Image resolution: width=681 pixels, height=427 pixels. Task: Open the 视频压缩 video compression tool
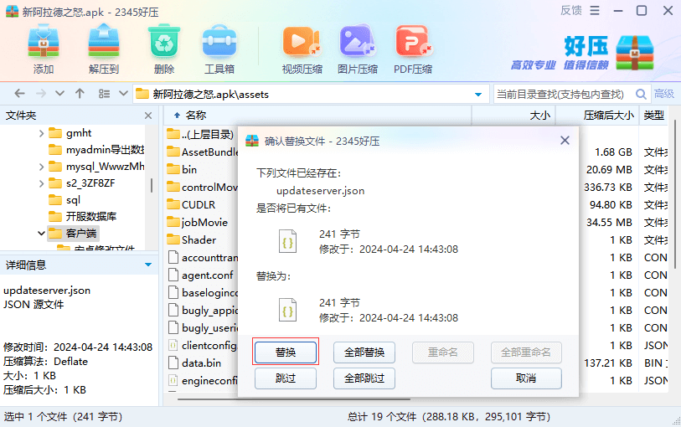302,43
